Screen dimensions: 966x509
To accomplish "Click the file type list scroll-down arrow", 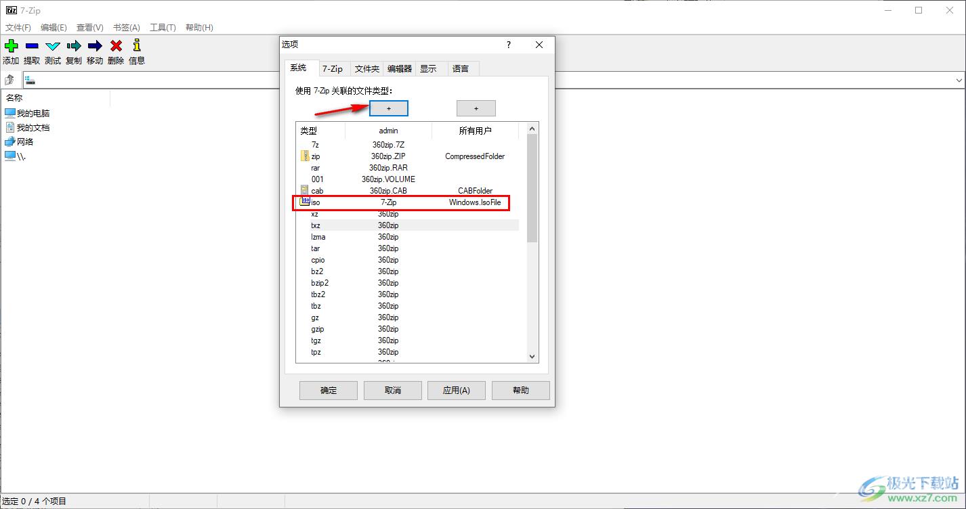I will click(x=532, y=356).
